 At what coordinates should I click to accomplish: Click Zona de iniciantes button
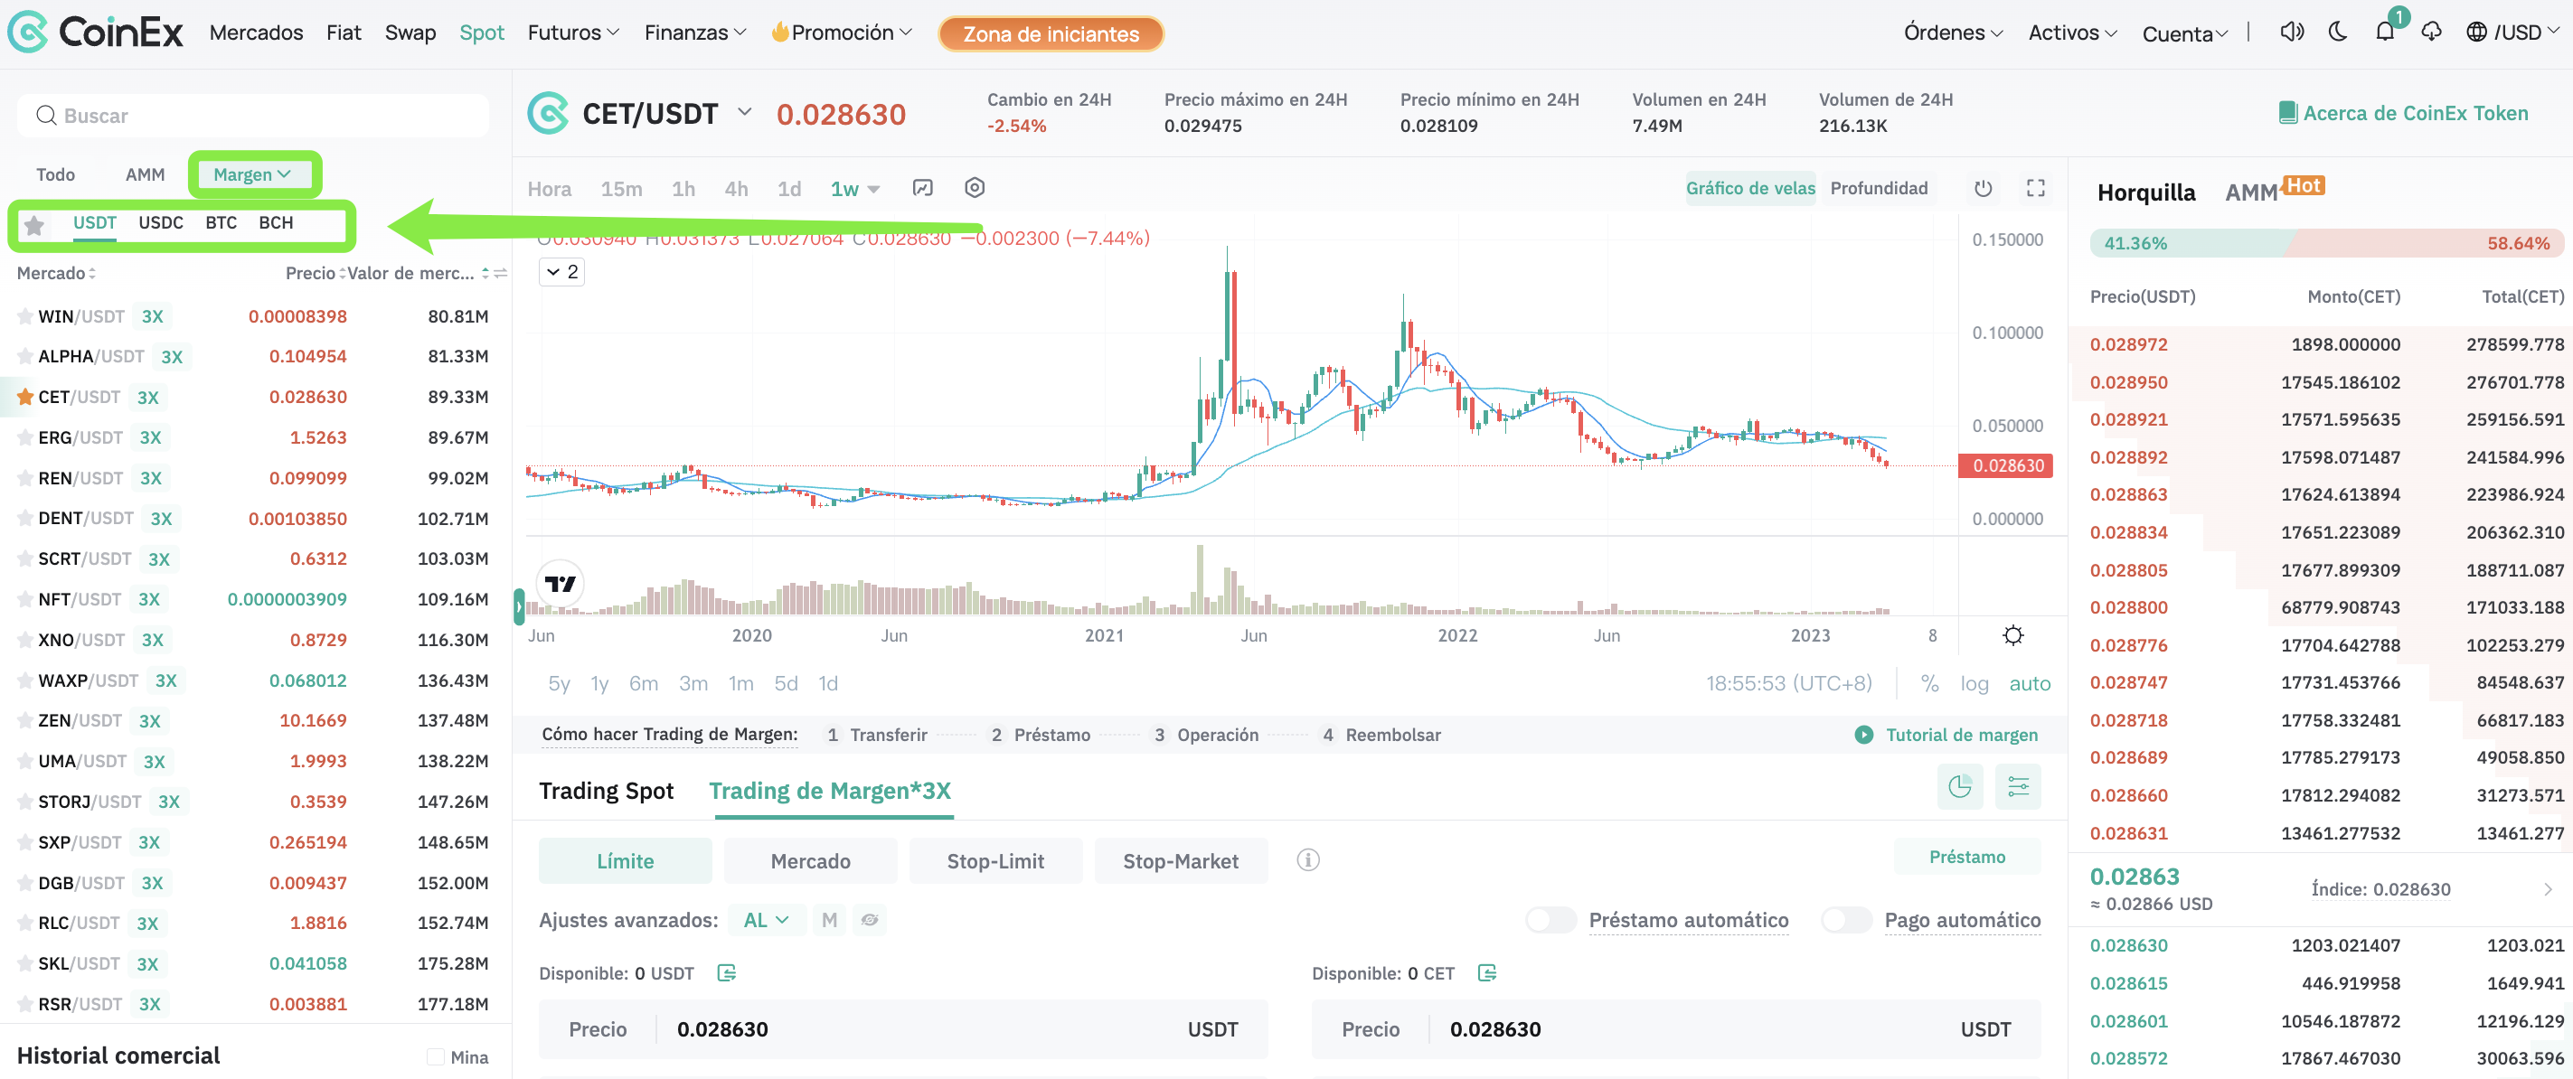[1051, 33]
